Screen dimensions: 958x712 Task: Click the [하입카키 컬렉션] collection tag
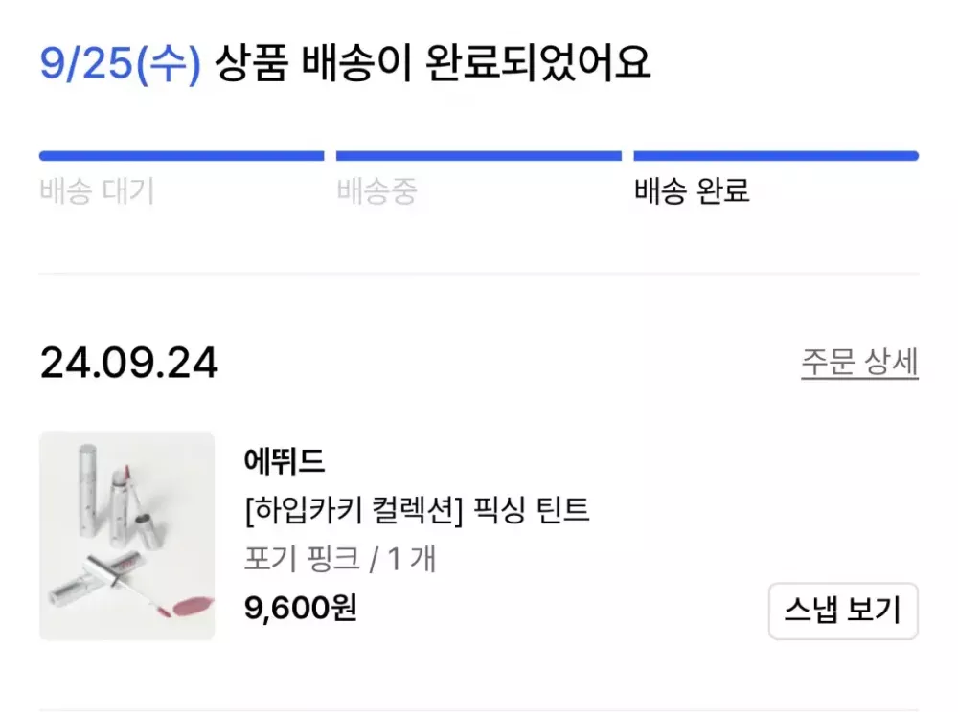point(354,511)
